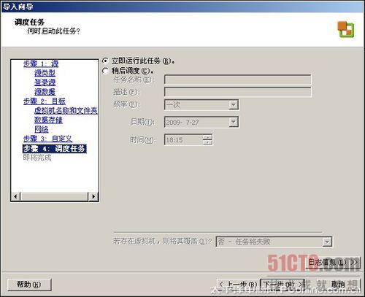Select the highlighted 步骤 4: 调度任务 item
Viewport: 365px width, 297px height.
pyautogui.click(x=55, y=149)
